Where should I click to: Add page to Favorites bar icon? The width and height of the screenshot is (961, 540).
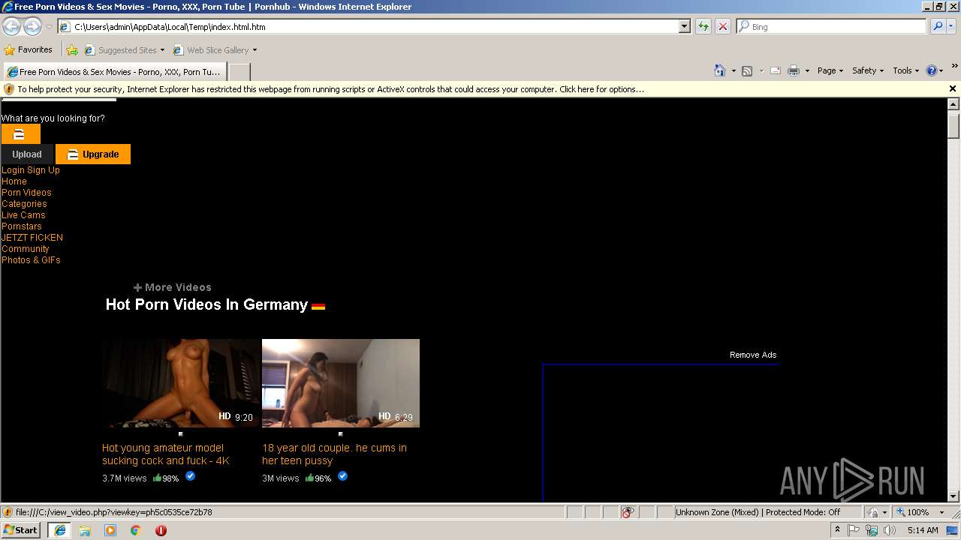[x=72, y=50]
